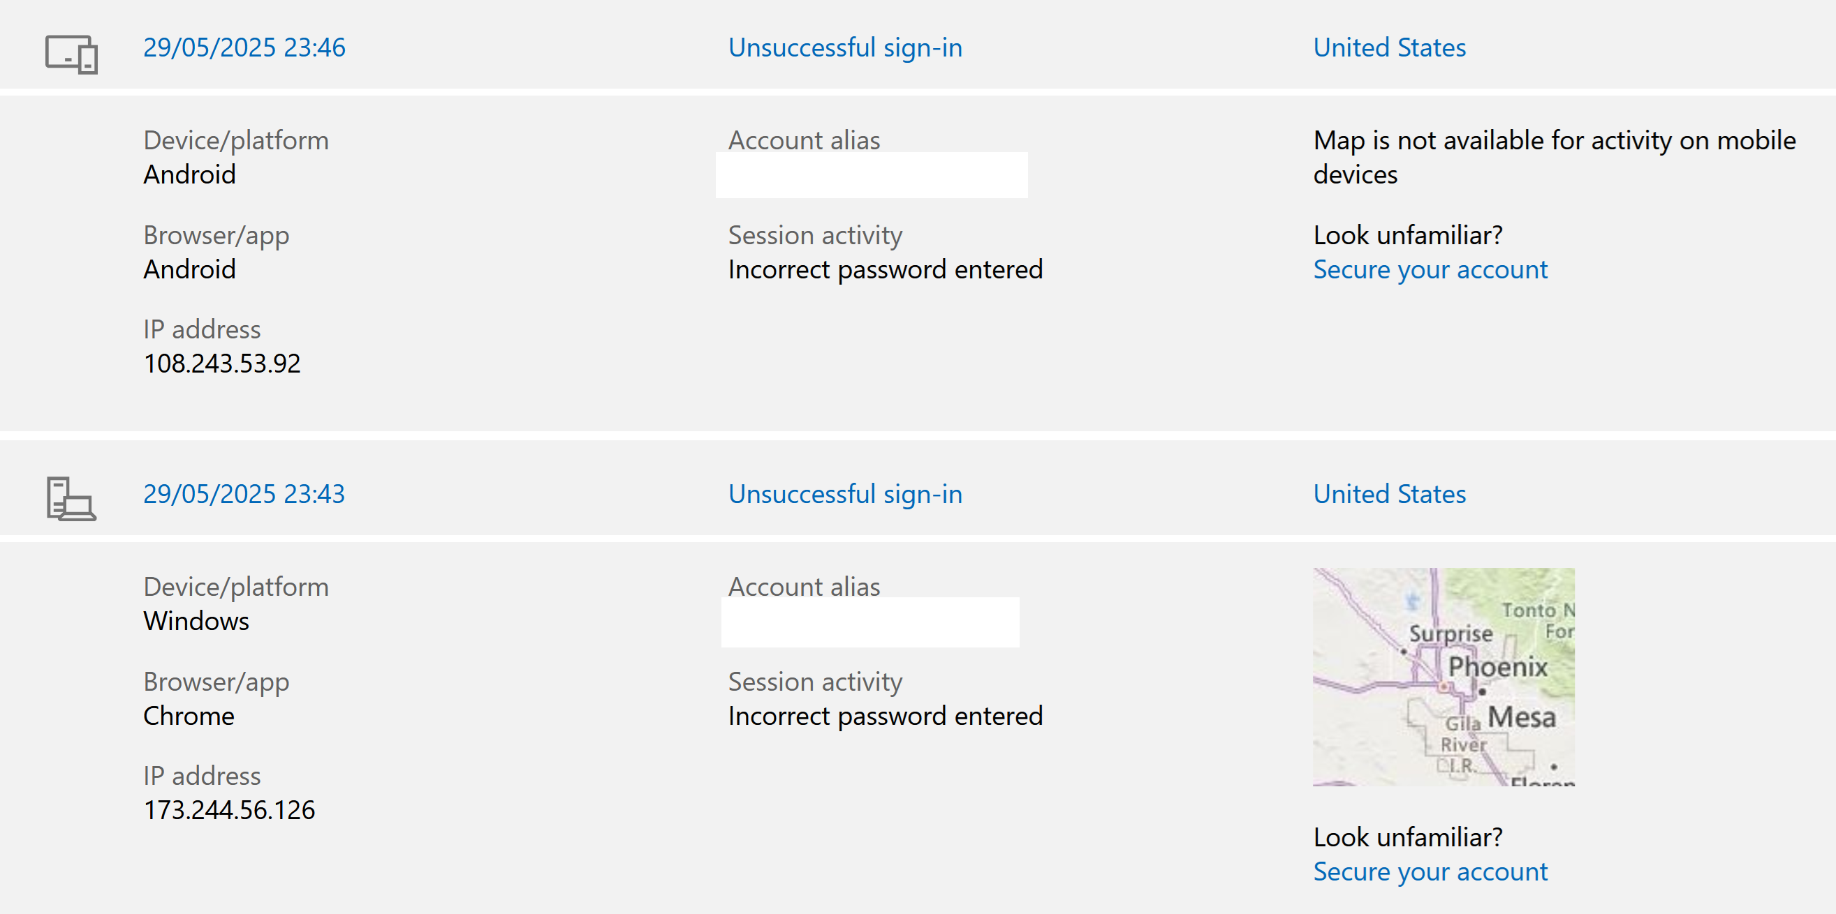Click the first Unsuccessful sign-in heading
Image resolution: width=1836 pixels, height=914 pixels.
click(845, 47)
